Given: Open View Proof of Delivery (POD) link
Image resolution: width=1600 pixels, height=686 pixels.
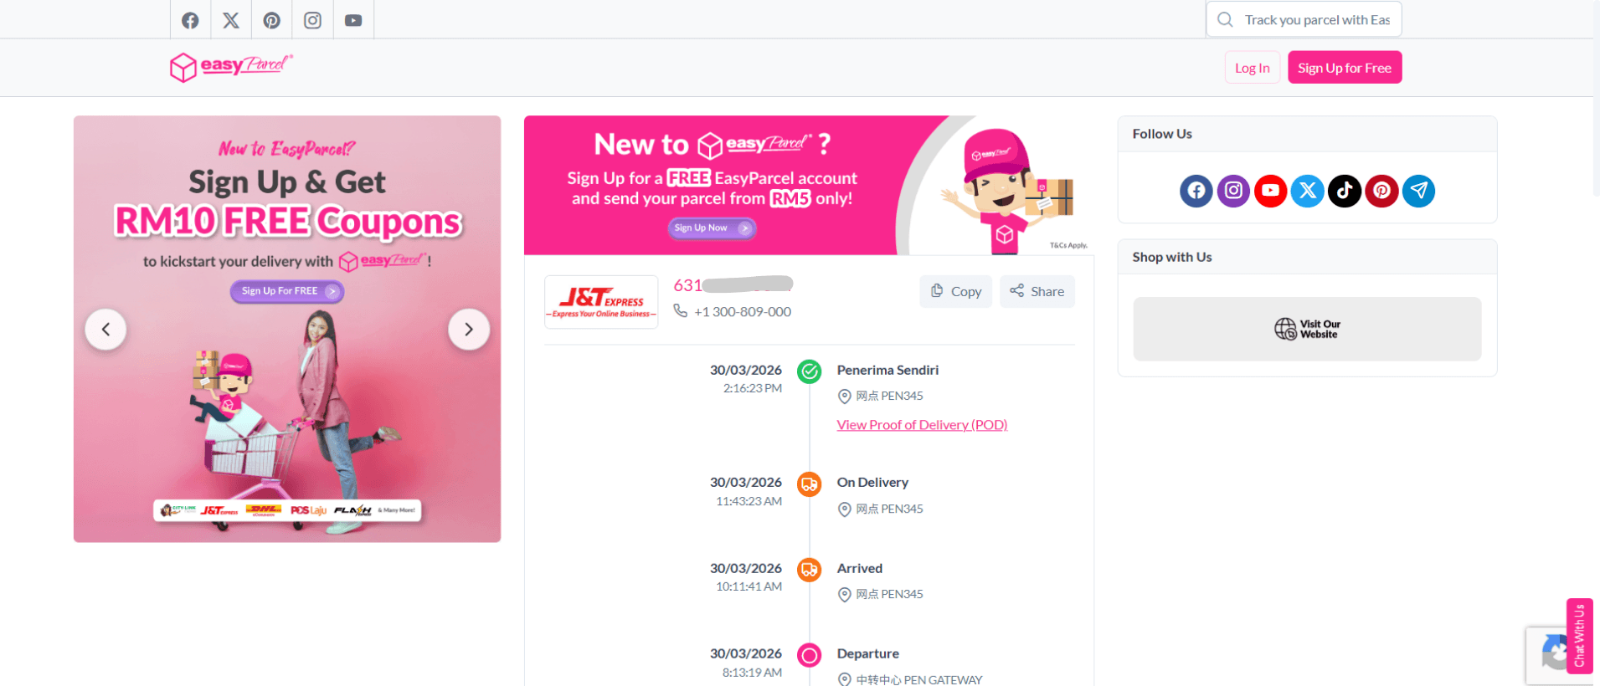Looking at the screenshot, I should pos(922,425).
